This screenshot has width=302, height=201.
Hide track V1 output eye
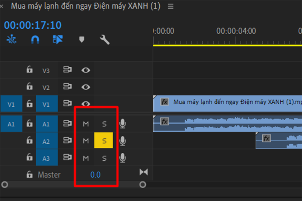point(86,104)
